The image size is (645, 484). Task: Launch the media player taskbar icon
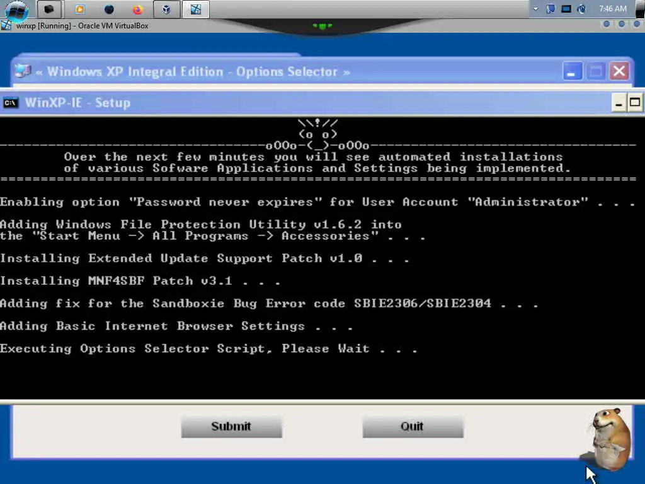click(x=80, y=9)
